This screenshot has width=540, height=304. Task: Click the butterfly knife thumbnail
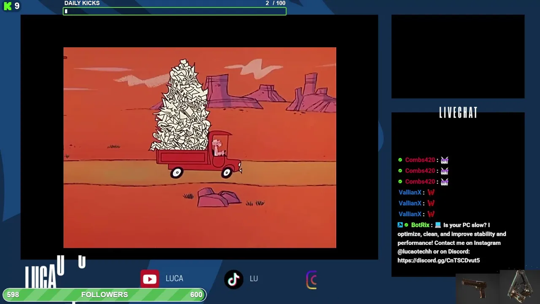coord(520,287)
